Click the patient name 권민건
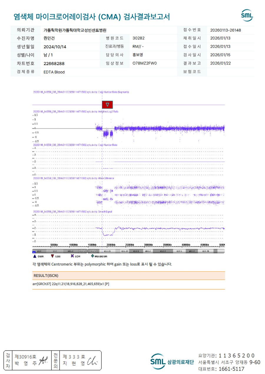Viewport: 265px width, 374px height. click(x=49, y=38)
